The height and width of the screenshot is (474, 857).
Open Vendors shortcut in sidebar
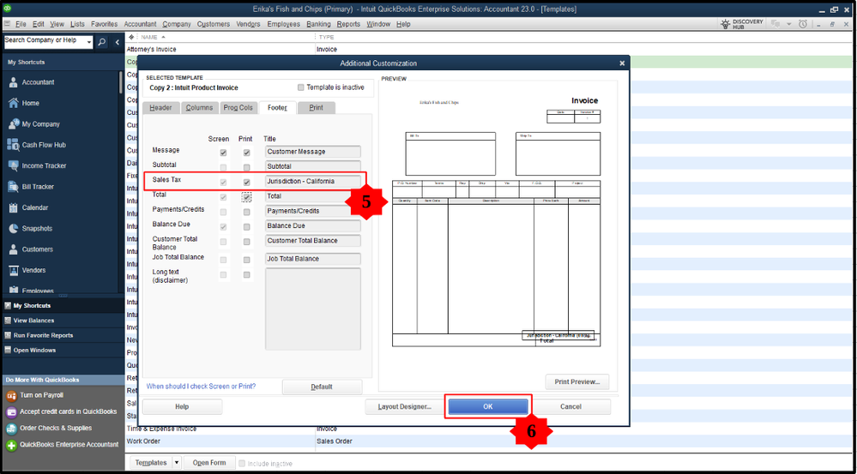34,270
